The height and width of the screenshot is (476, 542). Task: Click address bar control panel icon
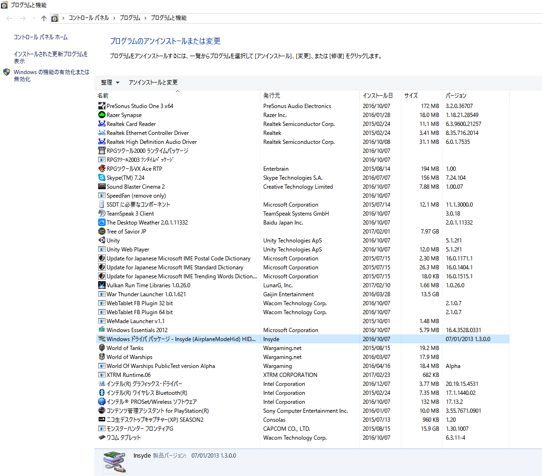point(55,18)
